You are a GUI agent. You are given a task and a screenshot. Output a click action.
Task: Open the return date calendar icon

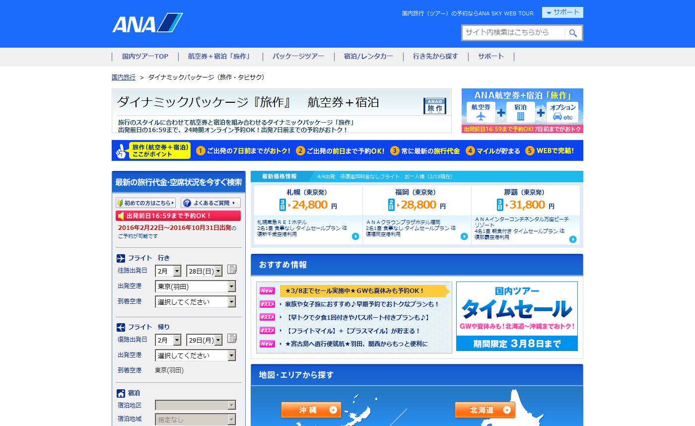click(232, 339)
